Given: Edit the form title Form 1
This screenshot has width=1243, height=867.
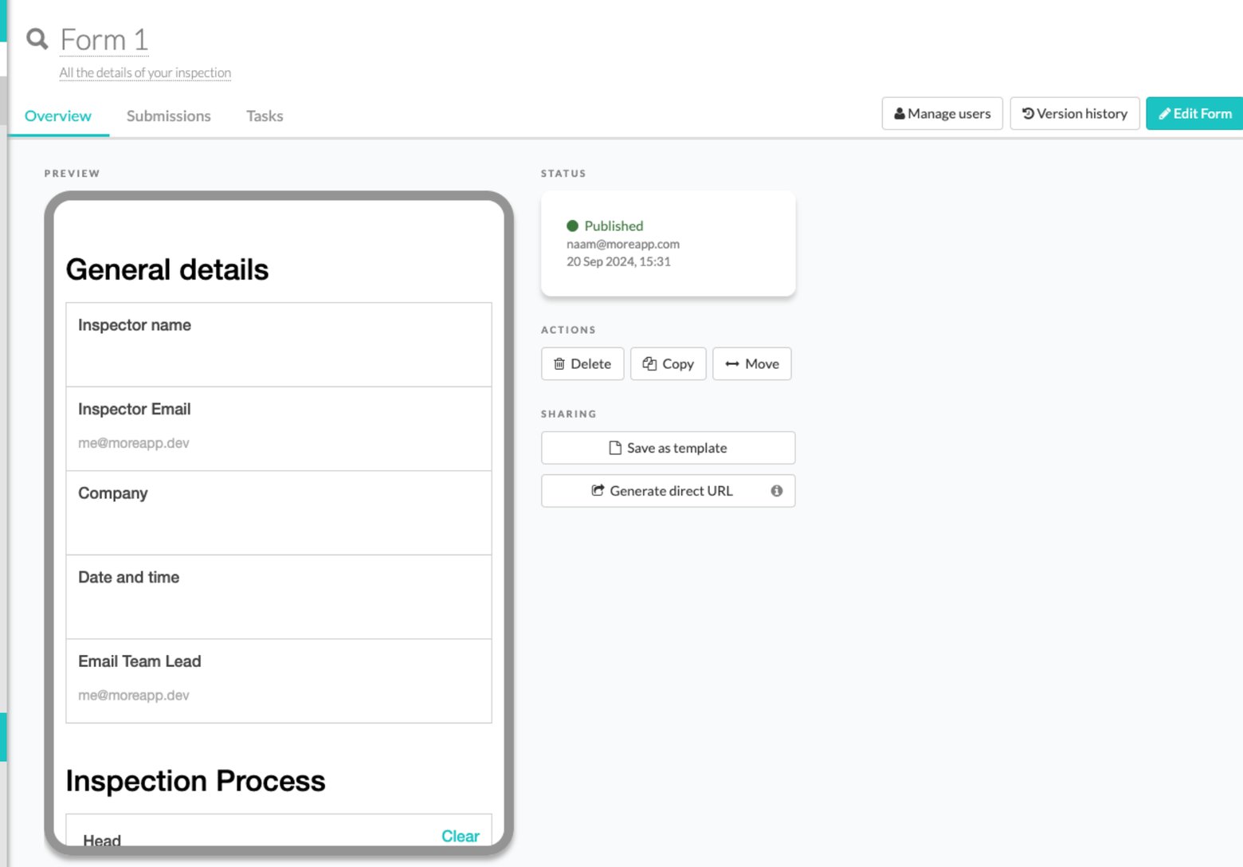Looking at the screenshot, I should click(104, 39).
